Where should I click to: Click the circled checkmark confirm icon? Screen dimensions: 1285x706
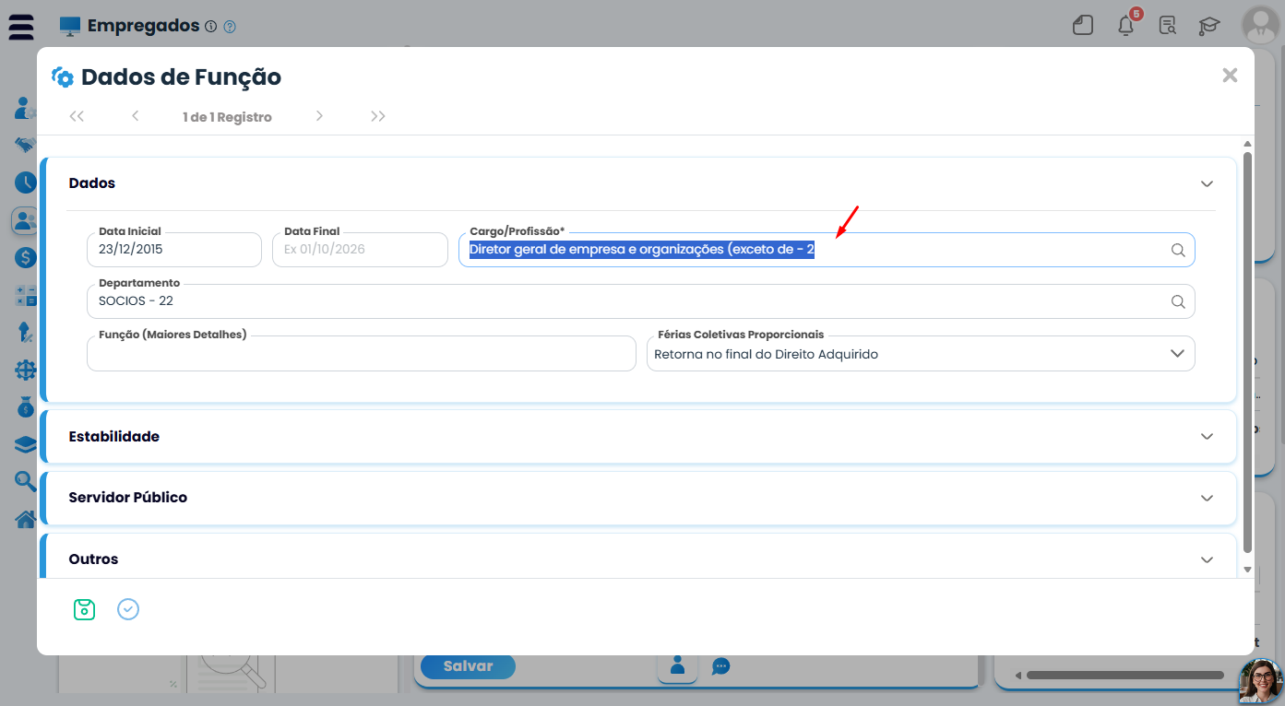click(x=128, y=609)
